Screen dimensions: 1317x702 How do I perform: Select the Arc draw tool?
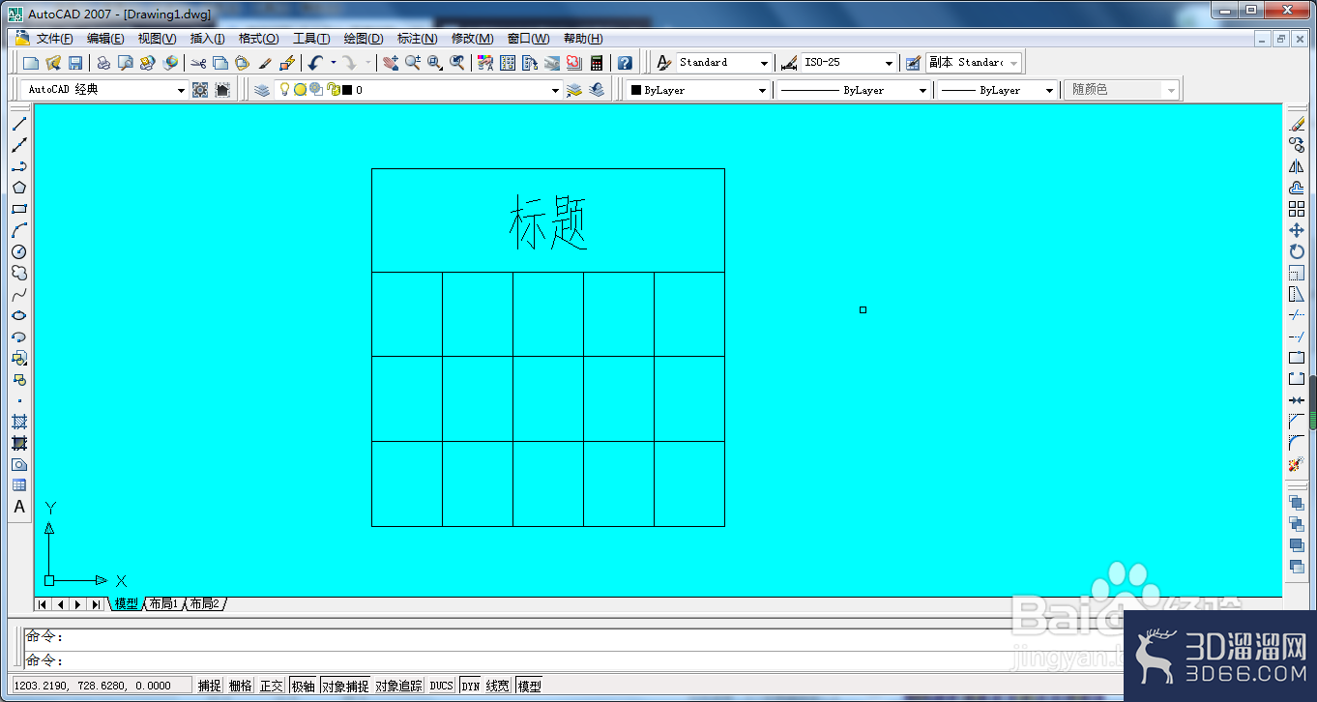(19, 230)
